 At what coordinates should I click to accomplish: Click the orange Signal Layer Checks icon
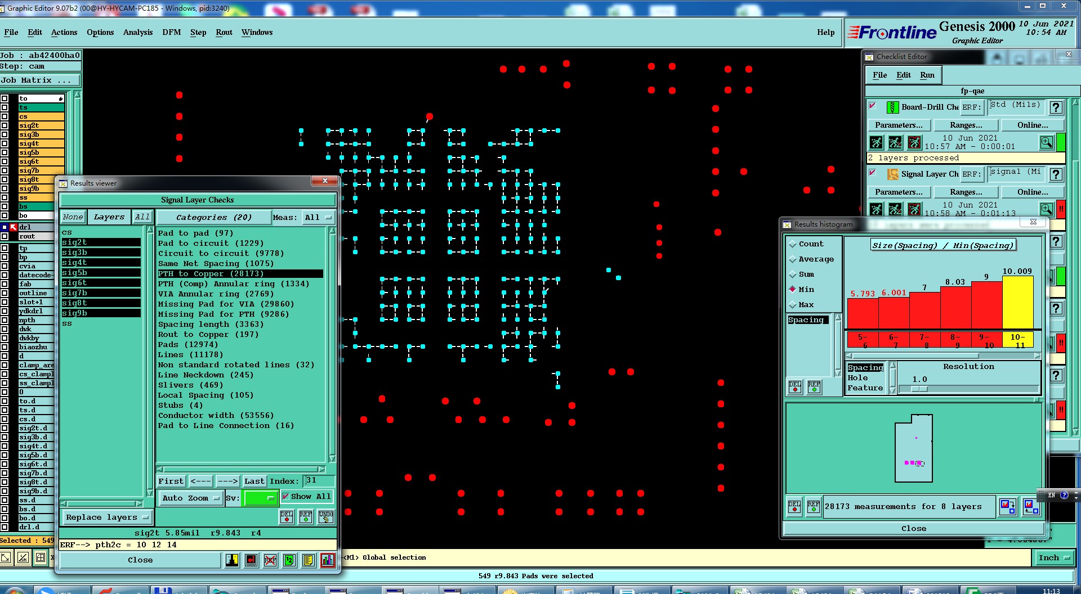892,174
